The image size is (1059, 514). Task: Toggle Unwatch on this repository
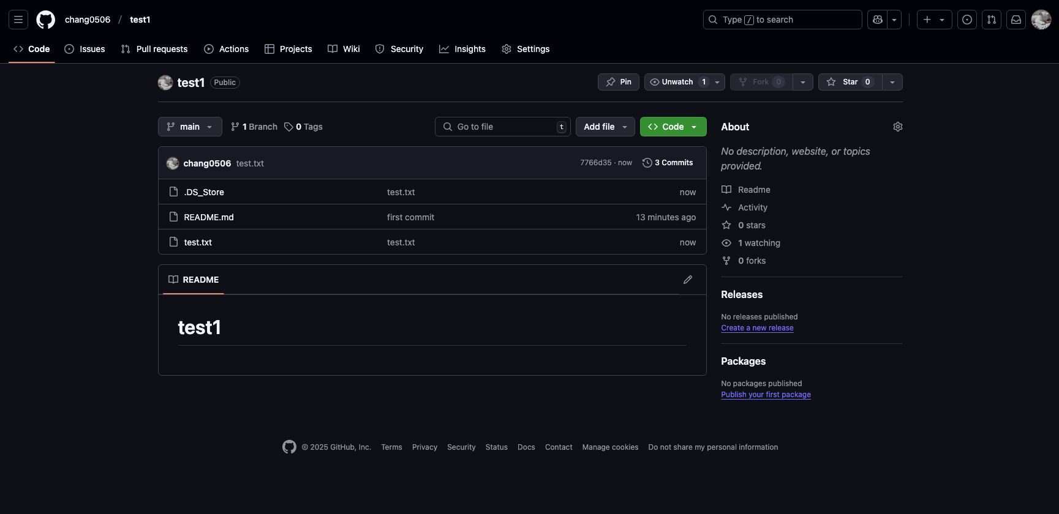(677, 82)
